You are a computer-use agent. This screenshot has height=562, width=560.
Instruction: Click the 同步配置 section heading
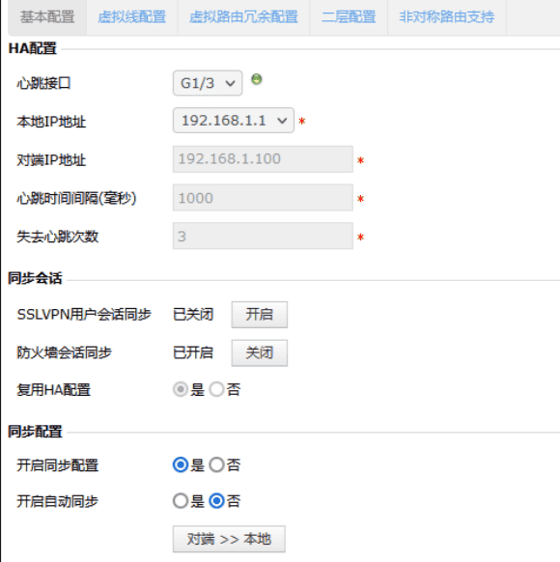coord(35,432)
